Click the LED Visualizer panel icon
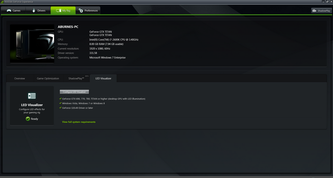333x178 pixels. (32, 96)
